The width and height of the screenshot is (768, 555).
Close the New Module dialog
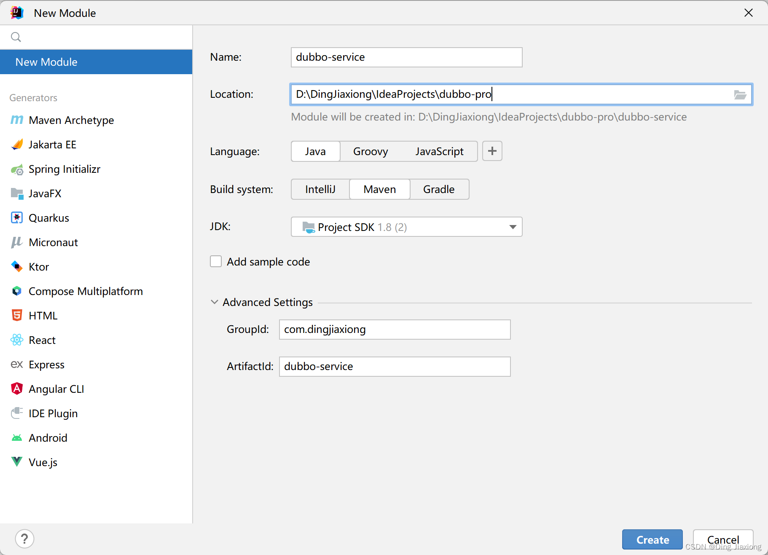[749, 13]
